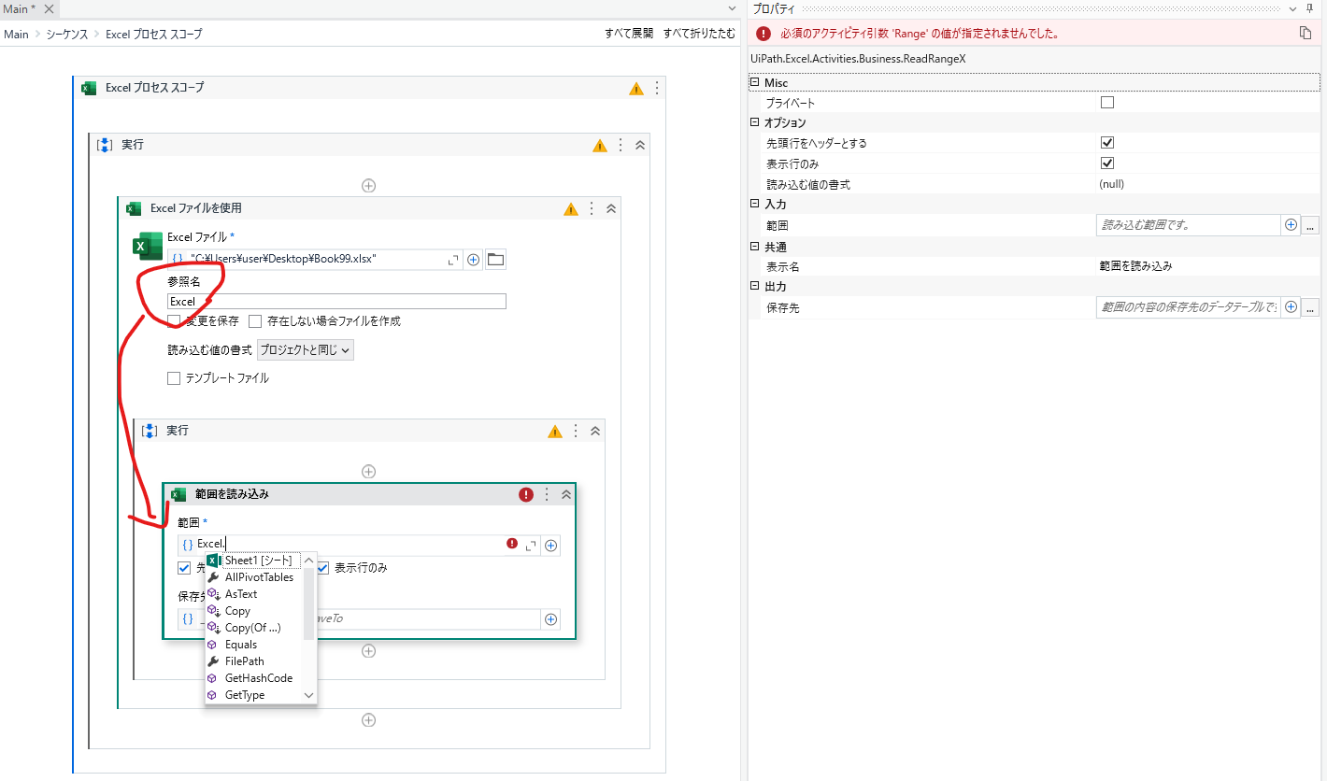Click 範囲 input field in Properties panel

coord(1187,225)
